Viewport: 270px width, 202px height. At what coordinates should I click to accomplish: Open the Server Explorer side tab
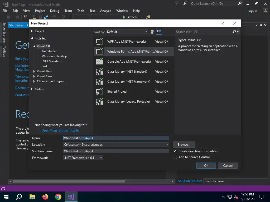4,32
